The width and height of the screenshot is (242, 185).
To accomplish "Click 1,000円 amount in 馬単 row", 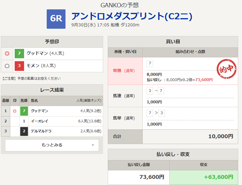I will [154, 124].
